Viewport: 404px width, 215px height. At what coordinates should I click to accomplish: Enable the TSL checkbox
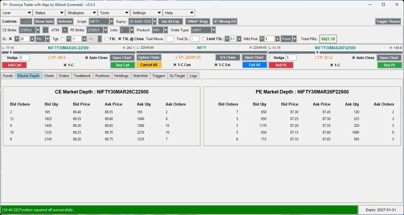pyautogui.click(x=107, y=39)
